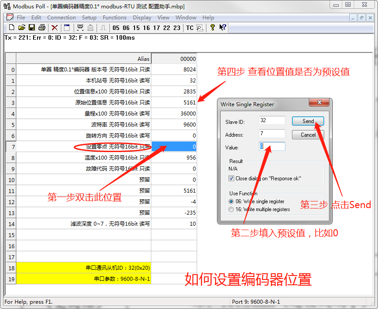Open the Display menu
This screenshot has height=309, width=378.
pos(142,17)
